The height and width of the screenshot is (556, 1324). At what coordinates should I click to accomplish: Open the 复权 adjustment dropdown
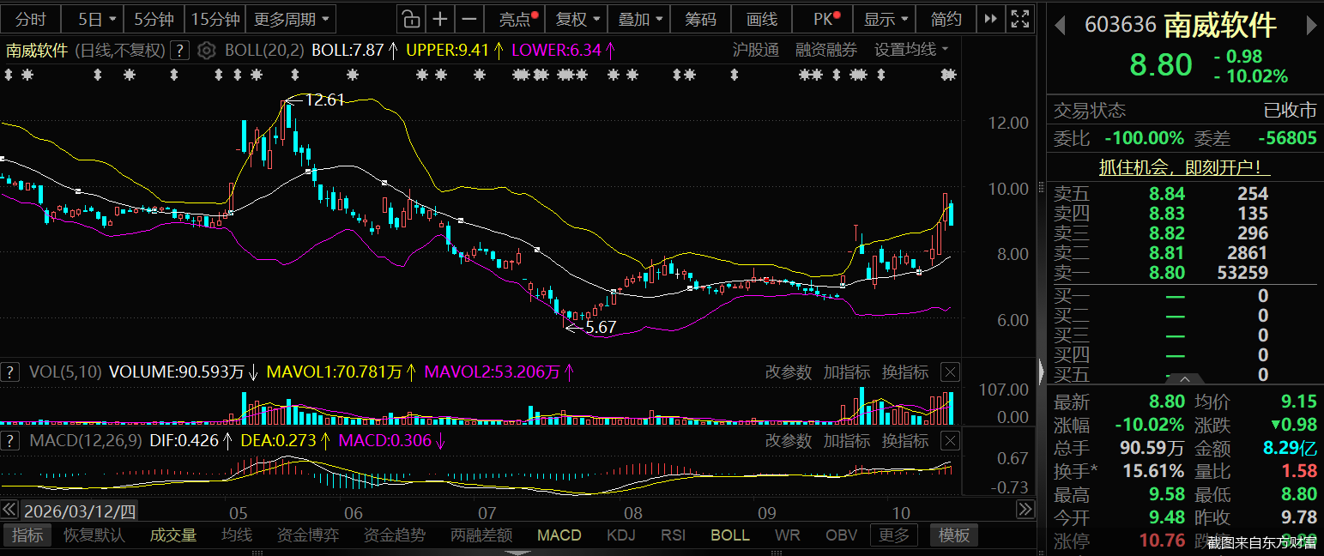(577, 19)
